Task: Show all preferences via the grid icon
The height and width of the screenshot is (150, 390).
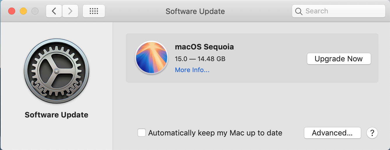Action: (94, 11)
